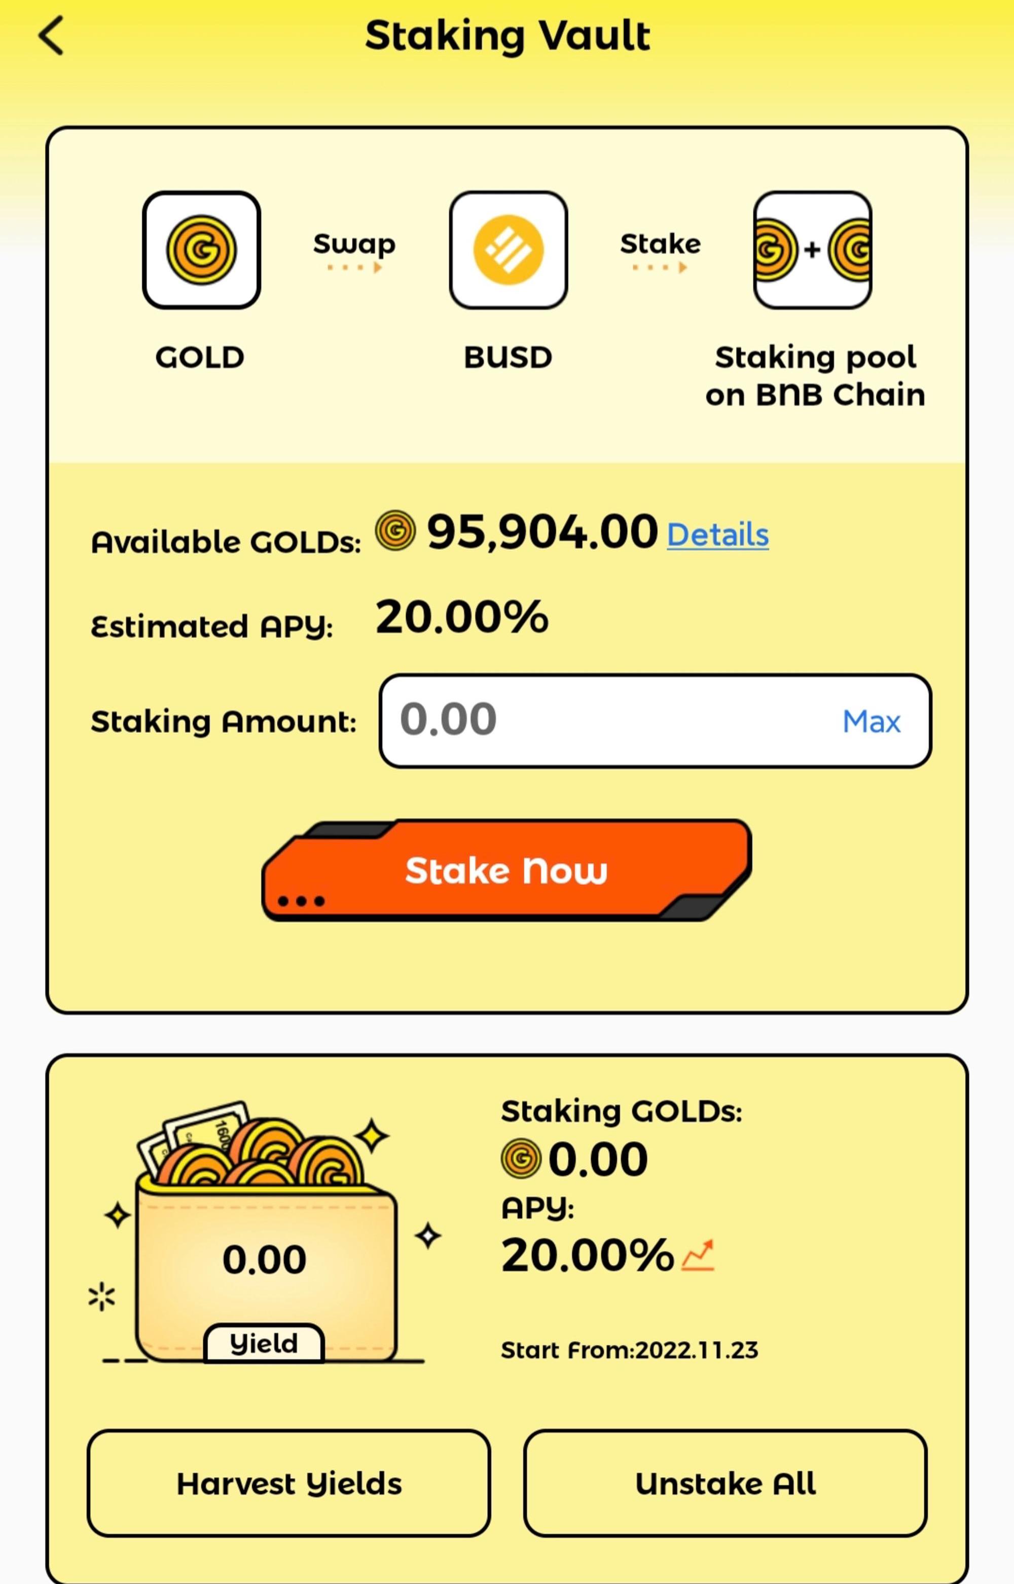Tap coin icon beside Staking GOLDs amount
This screenshot has height=1584, width=1014.
(x=521, y=1158)
